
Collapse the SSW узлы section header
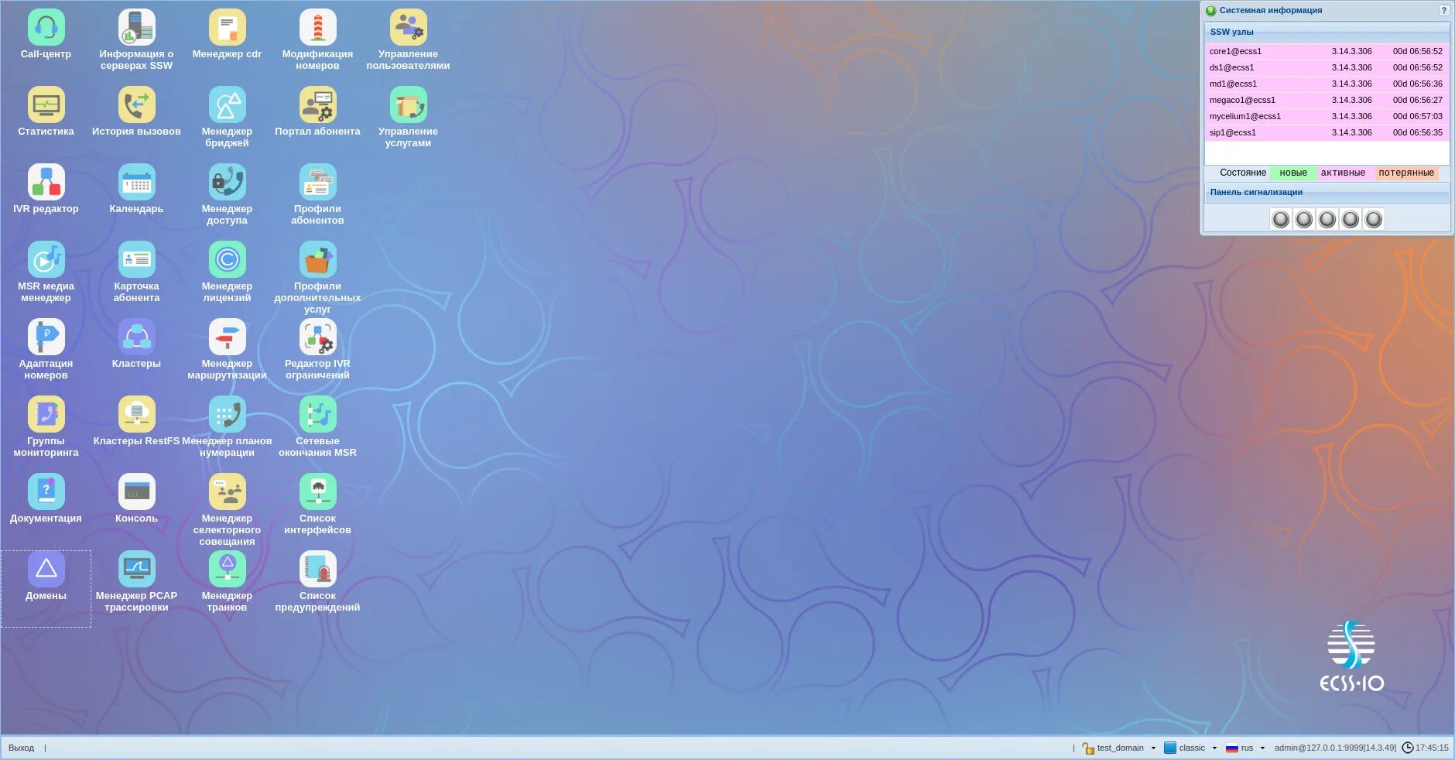pyautogui.click(x=1327, y=32)
